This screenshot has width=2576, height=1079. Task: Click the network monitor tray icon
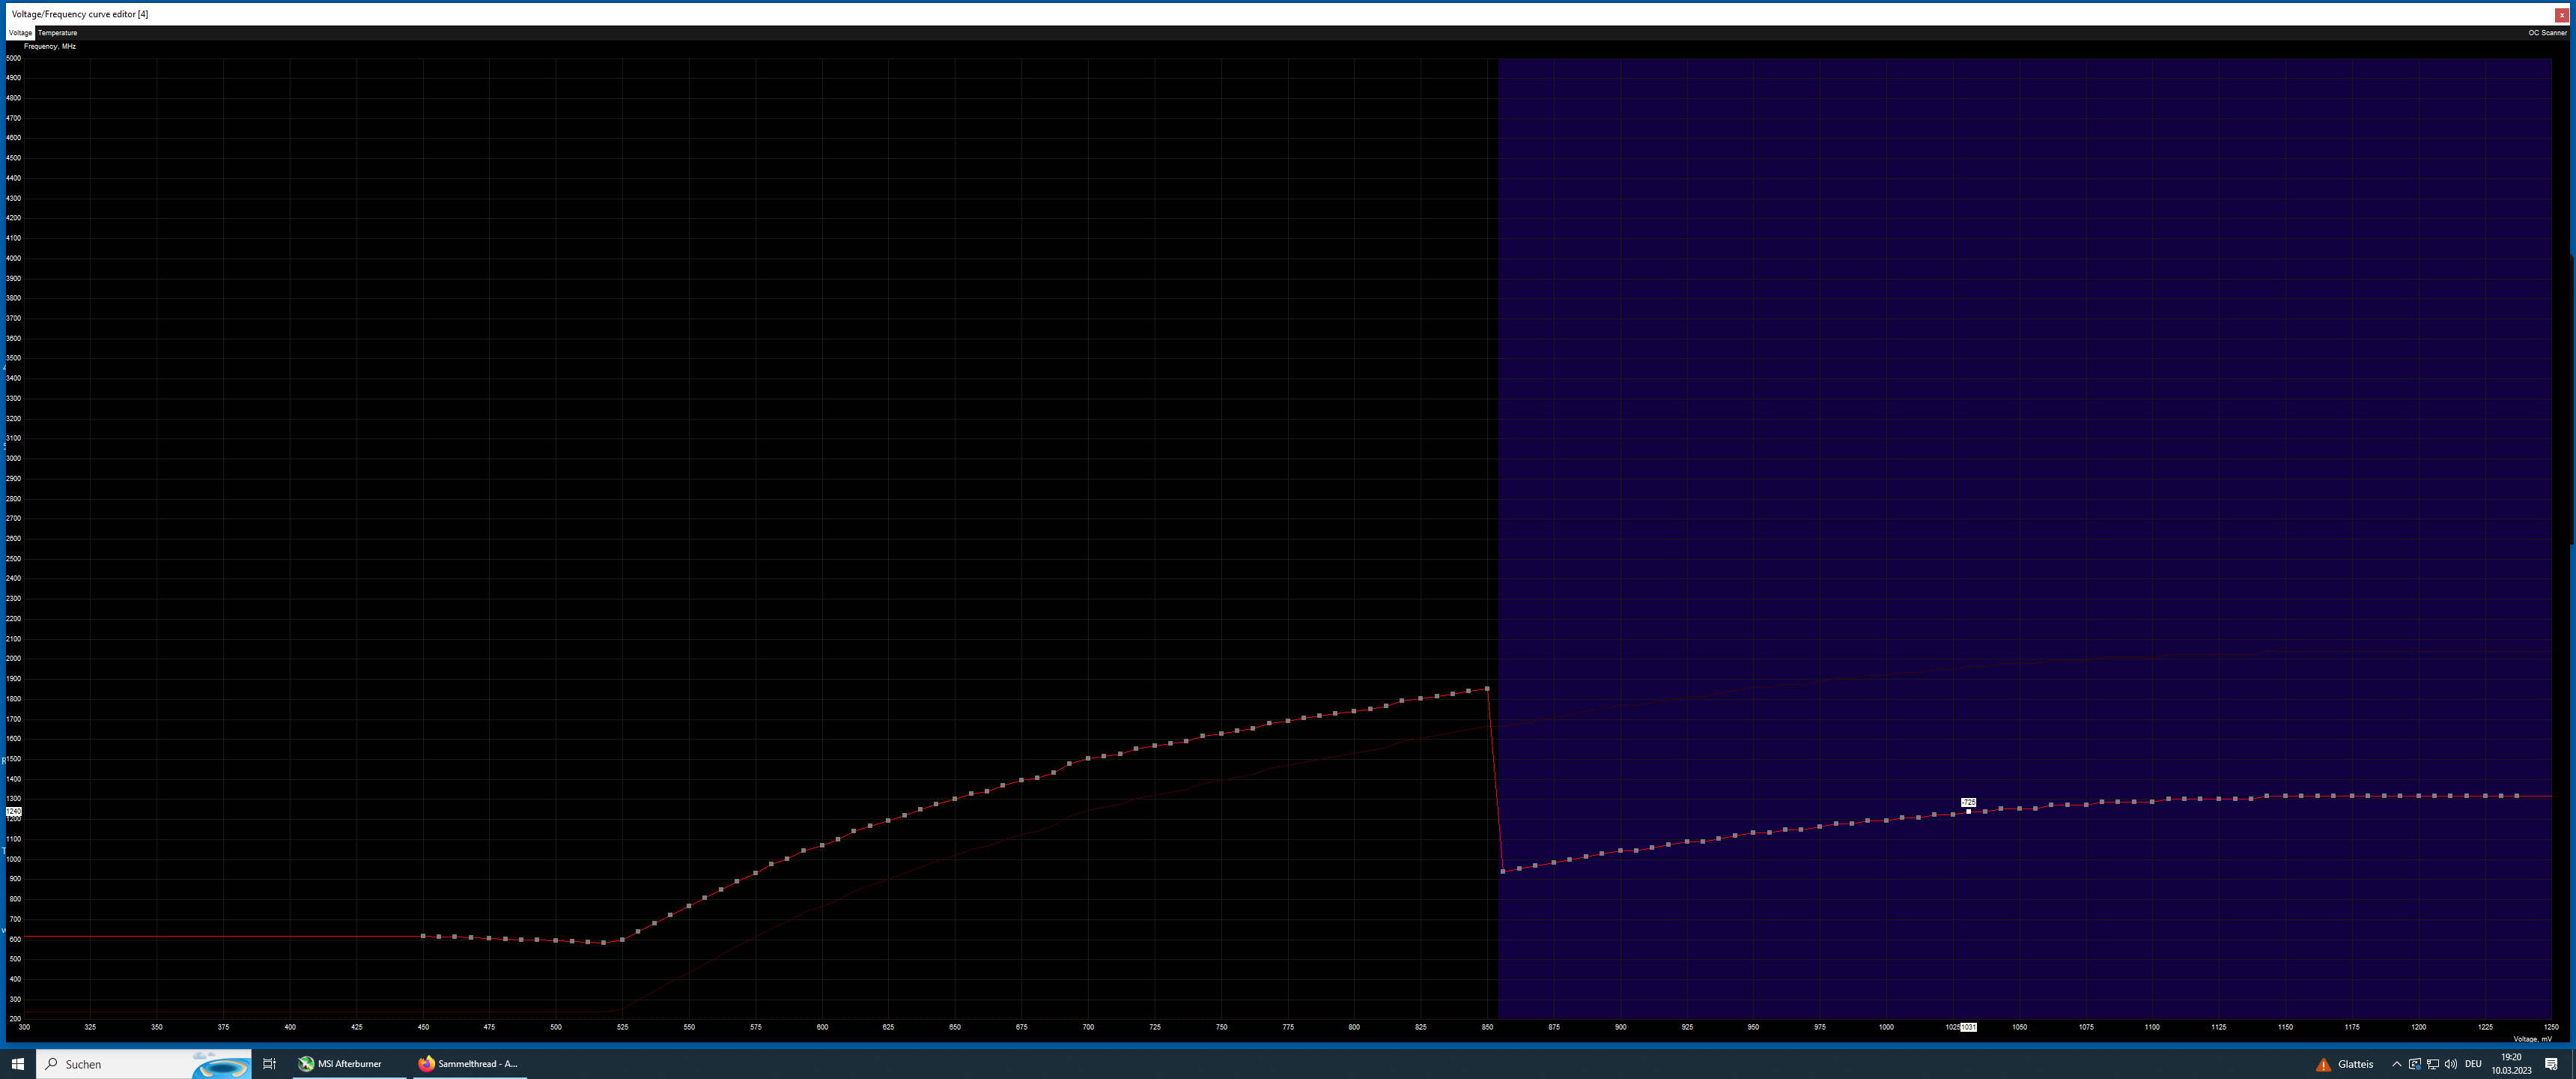(2432, 1064)
